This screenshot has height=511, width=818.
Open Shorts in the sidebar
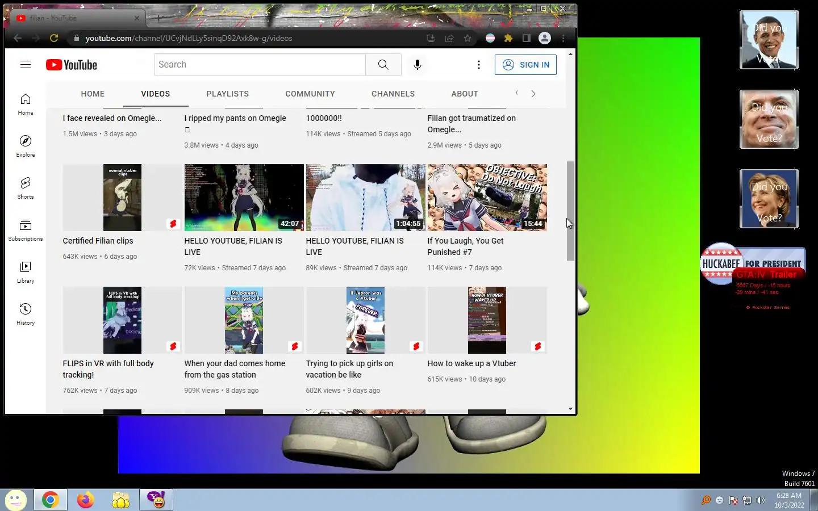(26, 189)
